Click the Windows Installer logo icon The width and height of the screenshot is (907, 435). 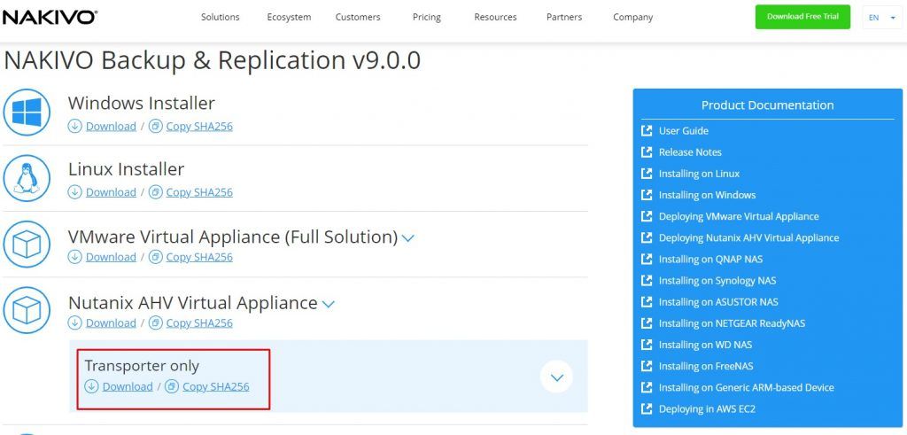click(x=27, y=113)
